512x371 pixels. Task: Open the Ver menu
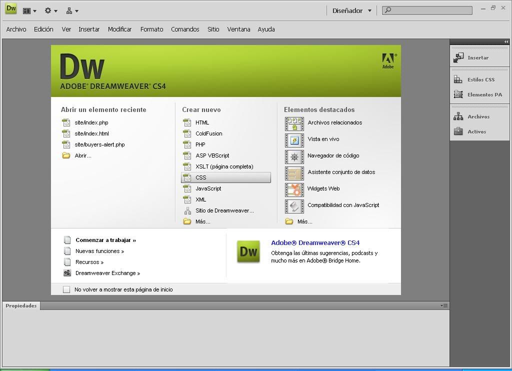coord(66,29)
